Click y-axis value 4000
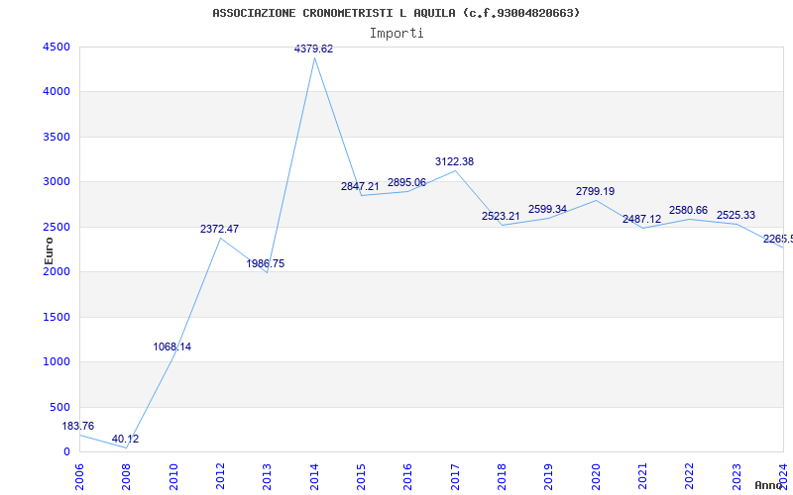The image size is (793, 495). (x=57, y=92)
